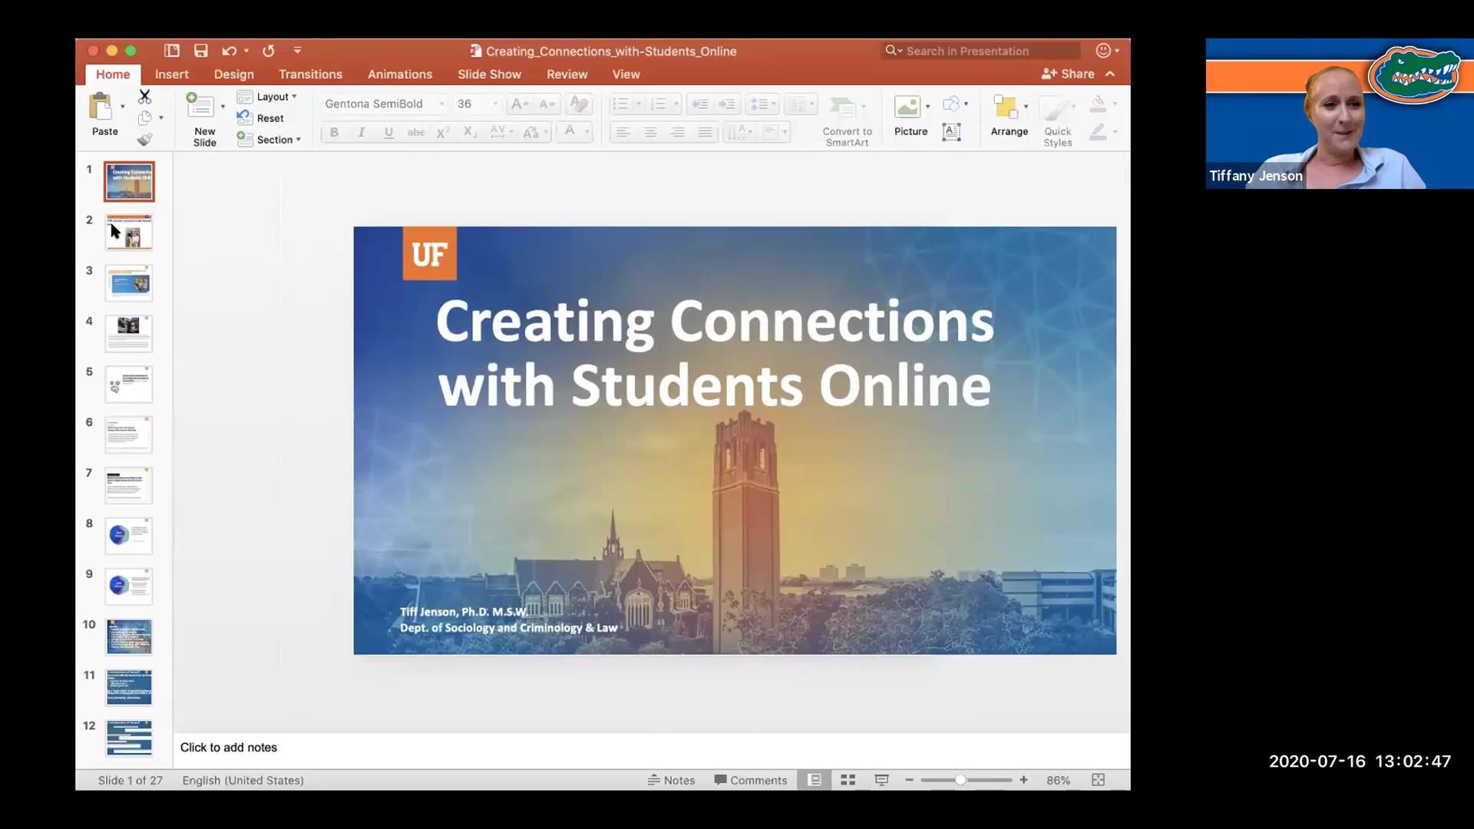The image size is (1474, 829).
Task: Click the Share button
Action: coord(1070,74)
